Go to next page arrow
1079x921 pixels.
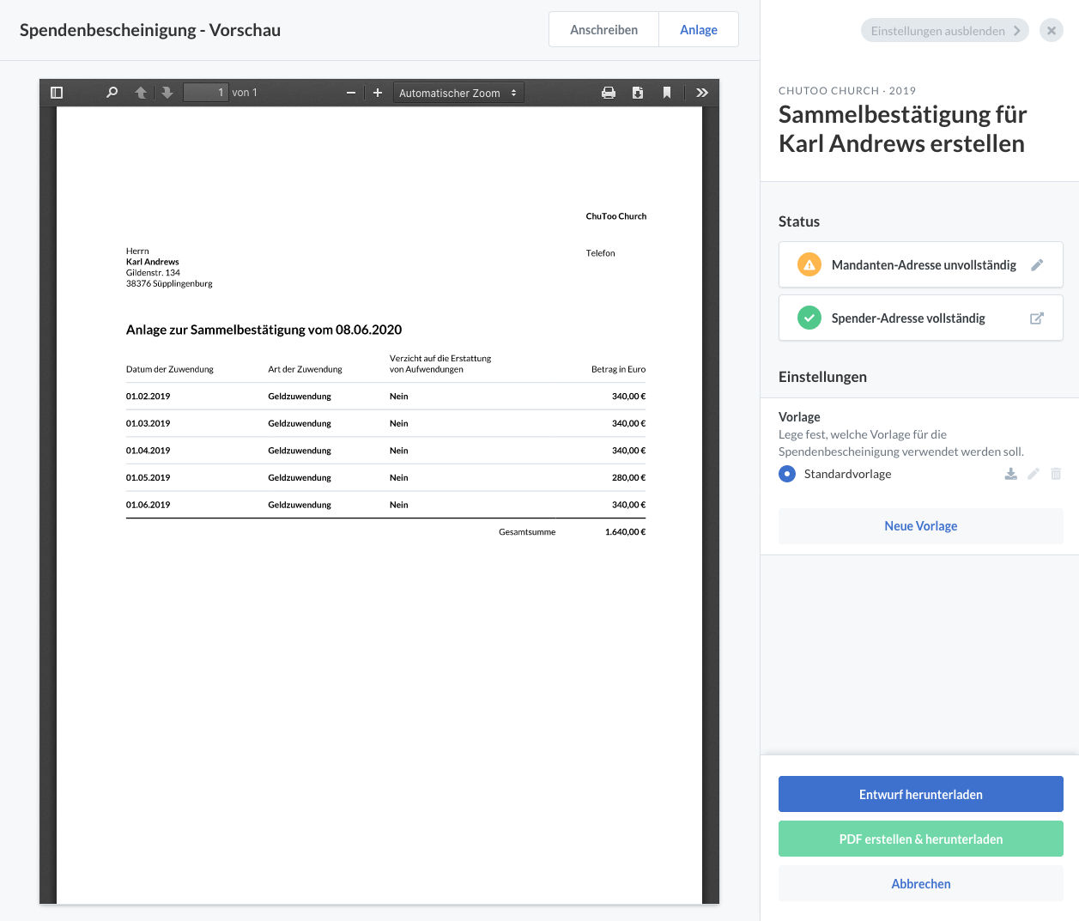tap(167, 93)
